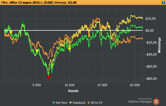The width and height of the screenshot is (166, 106).
Task: Click the Hands axis title
Action: click(x=73, y=91)
